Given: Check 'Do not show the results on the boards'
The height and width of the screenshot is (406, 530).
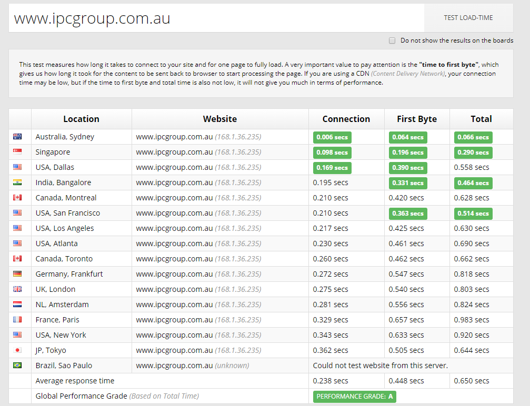Looking at the screenshot, I should [392, 40].
